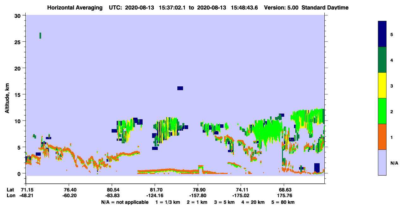Click the y-axis tick label 15
The image size is (411, 211).
coord(18,95)
